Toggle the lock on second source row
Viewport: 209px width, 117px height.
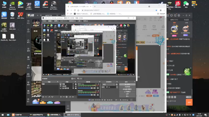click(x=76, y=86)
